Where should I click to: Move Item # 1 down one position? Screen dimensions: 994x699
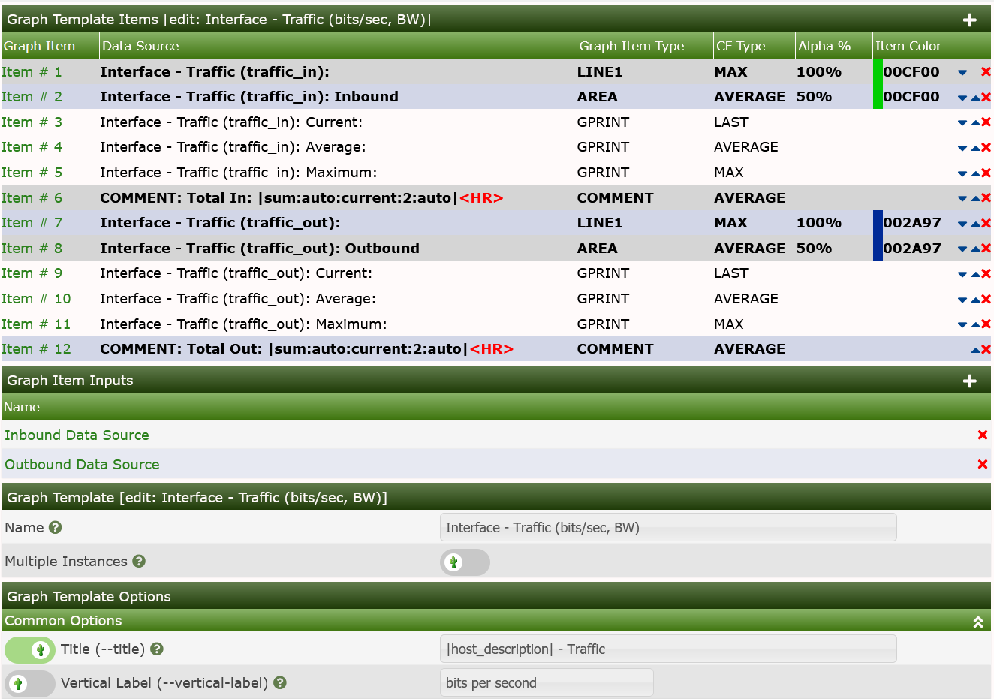[962, 71]
